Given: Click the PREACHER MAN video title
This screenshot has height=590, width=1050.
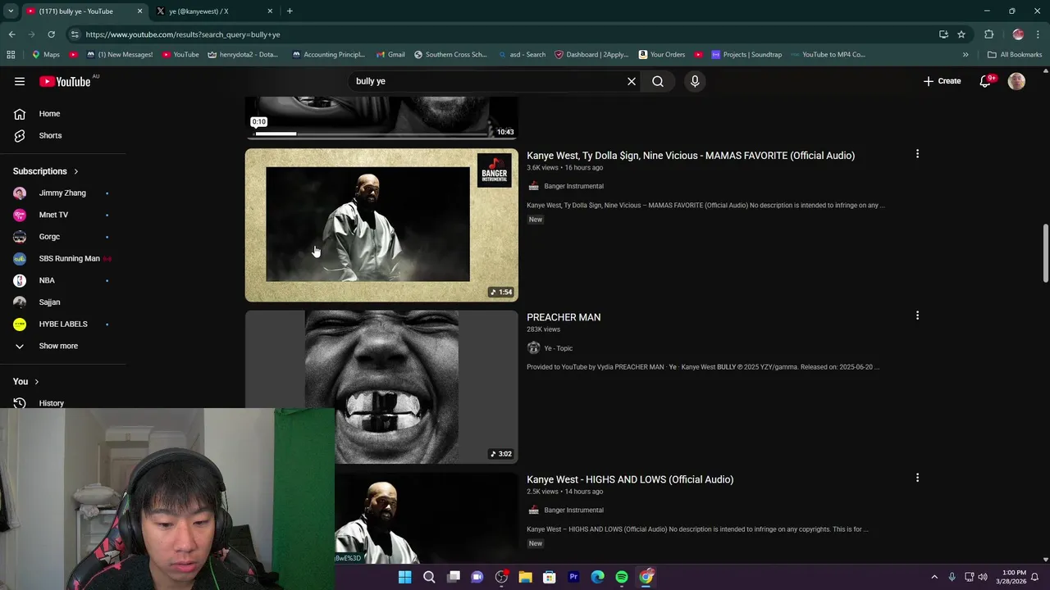Looking at the screenshot, I should [564, 317].
